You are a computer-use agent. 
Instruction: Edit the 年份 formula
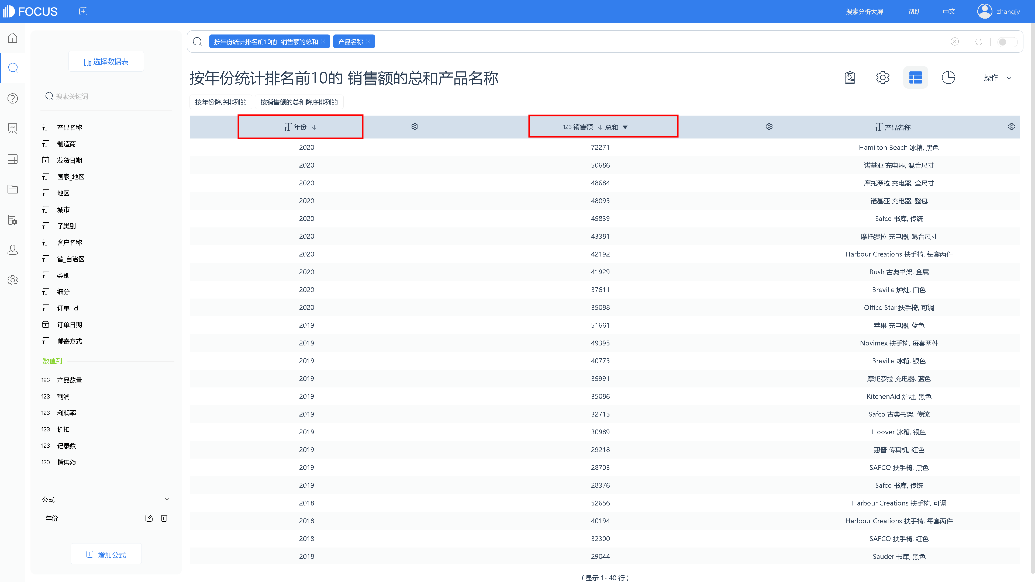pos(149,518)
